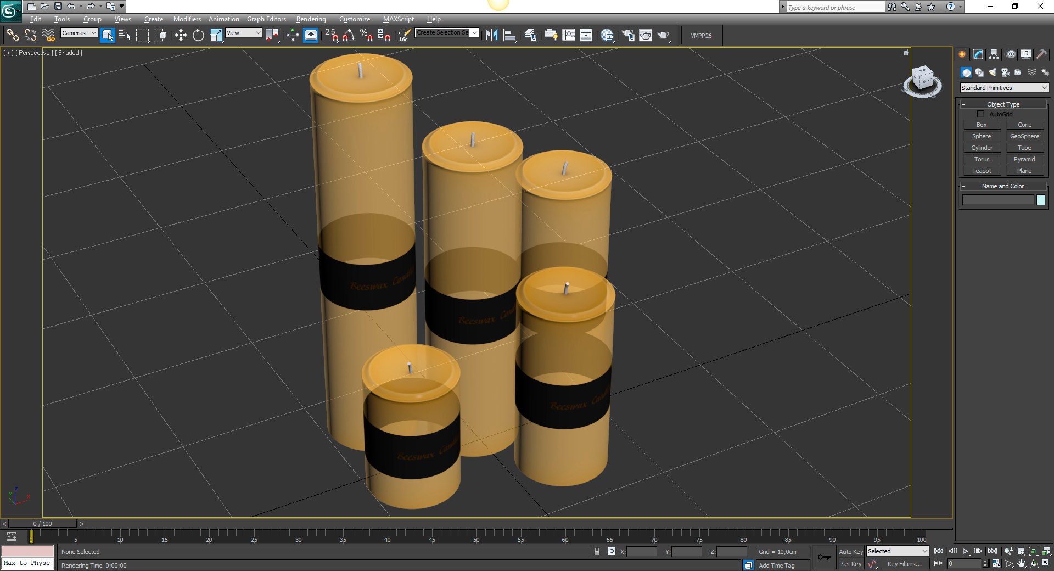Click the Teapot primitive button
The image size is (1054, 571).
point(982,171)
